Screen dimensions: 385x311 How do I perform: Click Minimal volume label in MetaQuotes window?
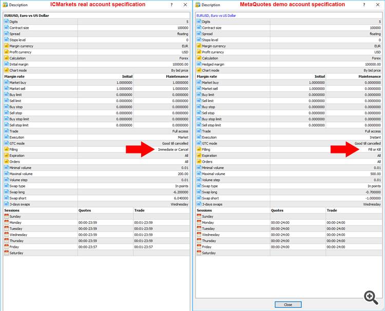point(213,168)
